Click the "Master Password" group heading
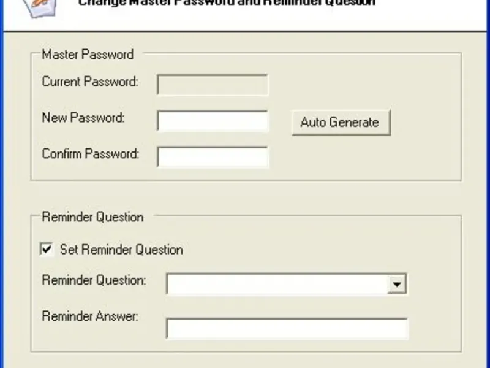 [x=88, y=55]
